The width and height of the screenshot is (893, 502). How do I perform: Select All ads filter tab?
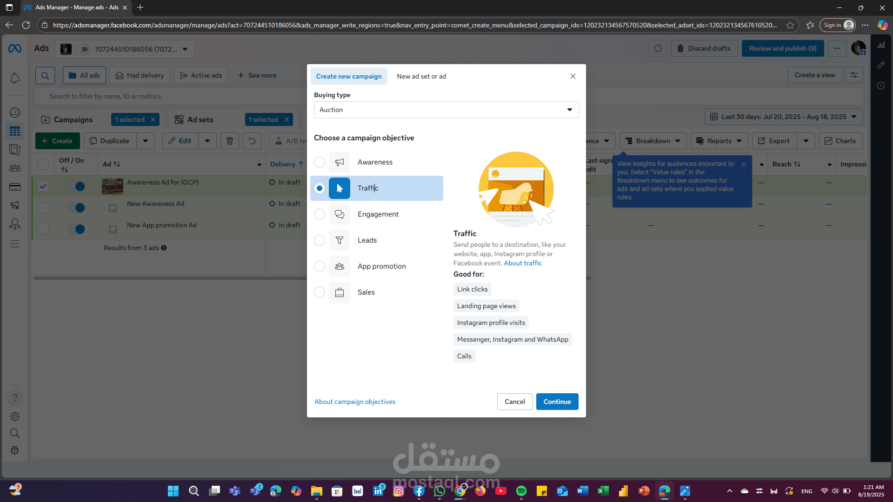(84, 75)
